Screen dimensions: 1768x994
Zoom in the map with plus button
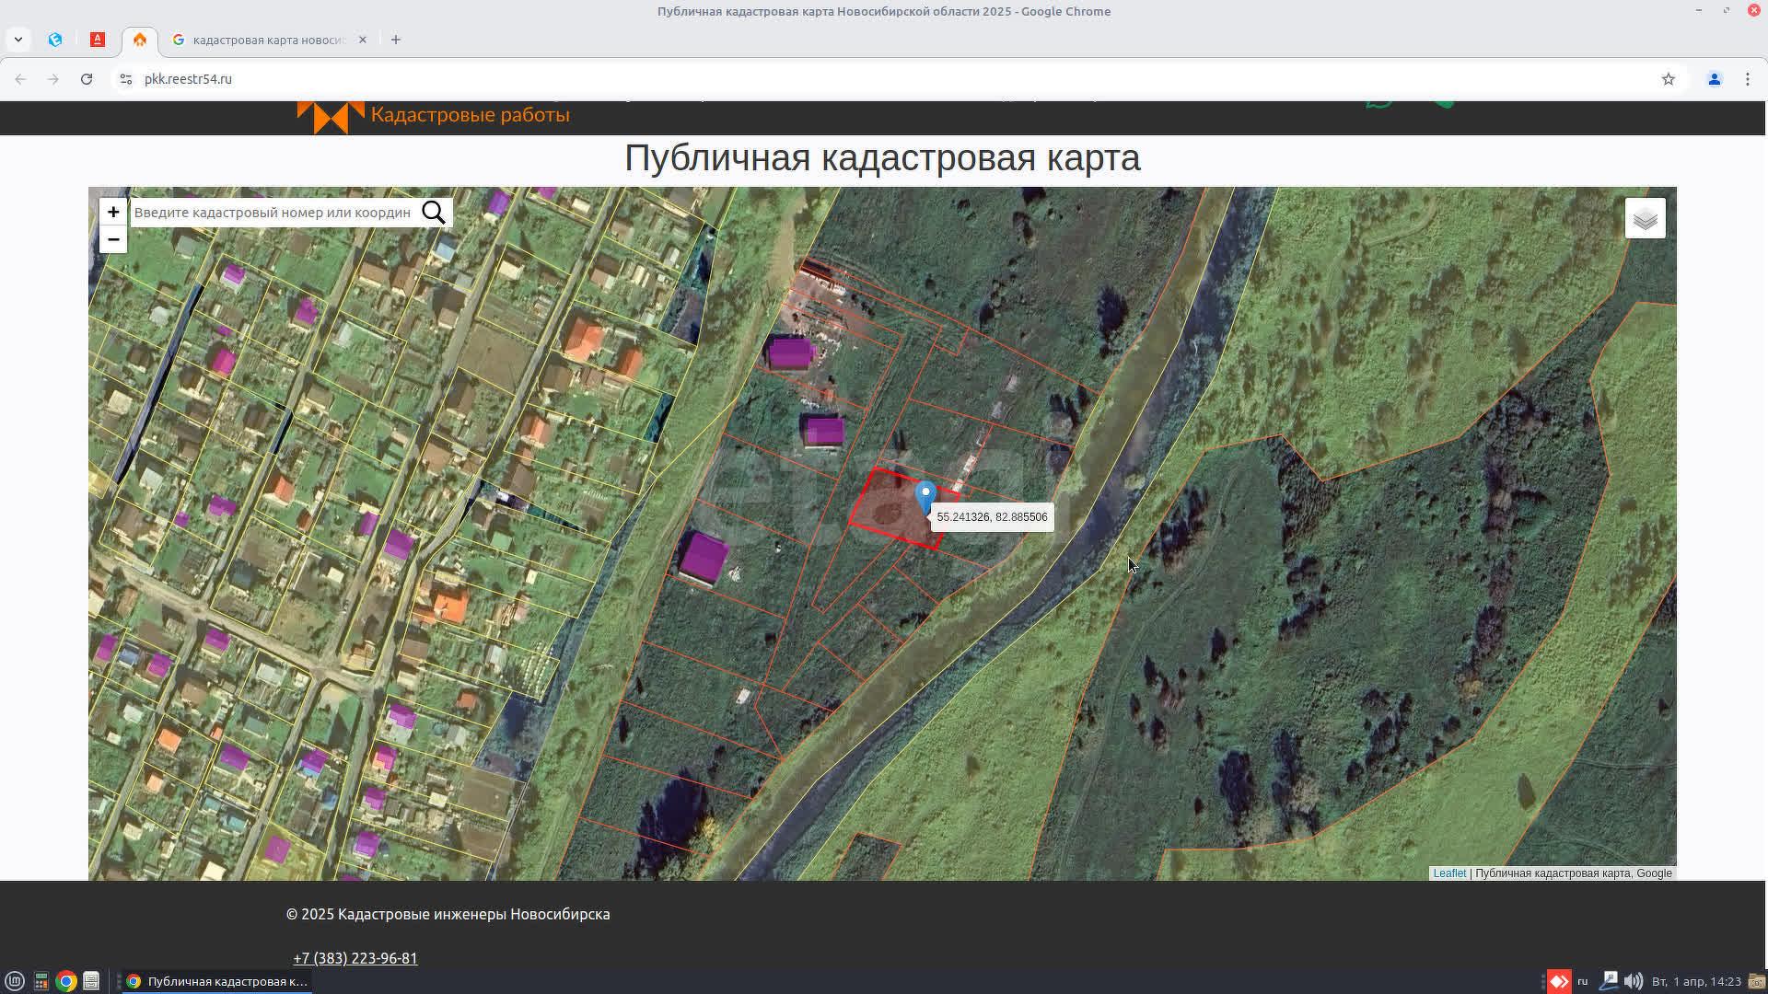(113, 212)
